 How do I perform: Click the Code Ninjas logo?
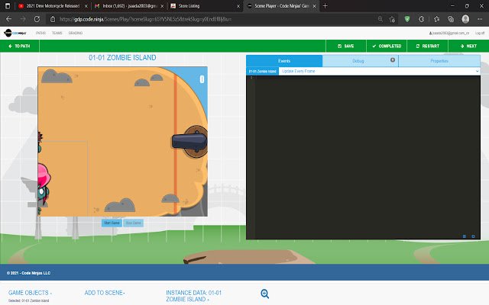tap(15, 33)
